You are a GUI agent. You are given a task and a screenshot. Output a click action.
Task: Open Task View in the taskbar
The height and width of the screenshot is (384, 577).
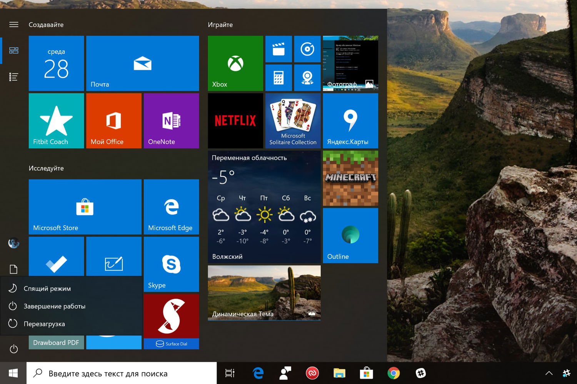[x=230, y=373]
